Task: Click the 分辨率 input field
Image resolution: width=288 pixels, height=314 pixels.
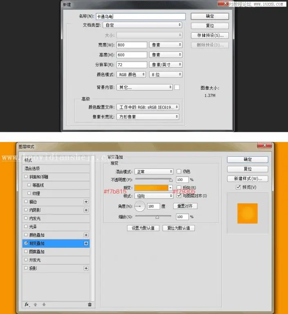Action: point(132,65)
